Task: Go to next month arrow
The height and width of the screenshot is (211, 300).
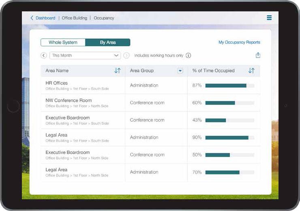Action: (126, 56)
